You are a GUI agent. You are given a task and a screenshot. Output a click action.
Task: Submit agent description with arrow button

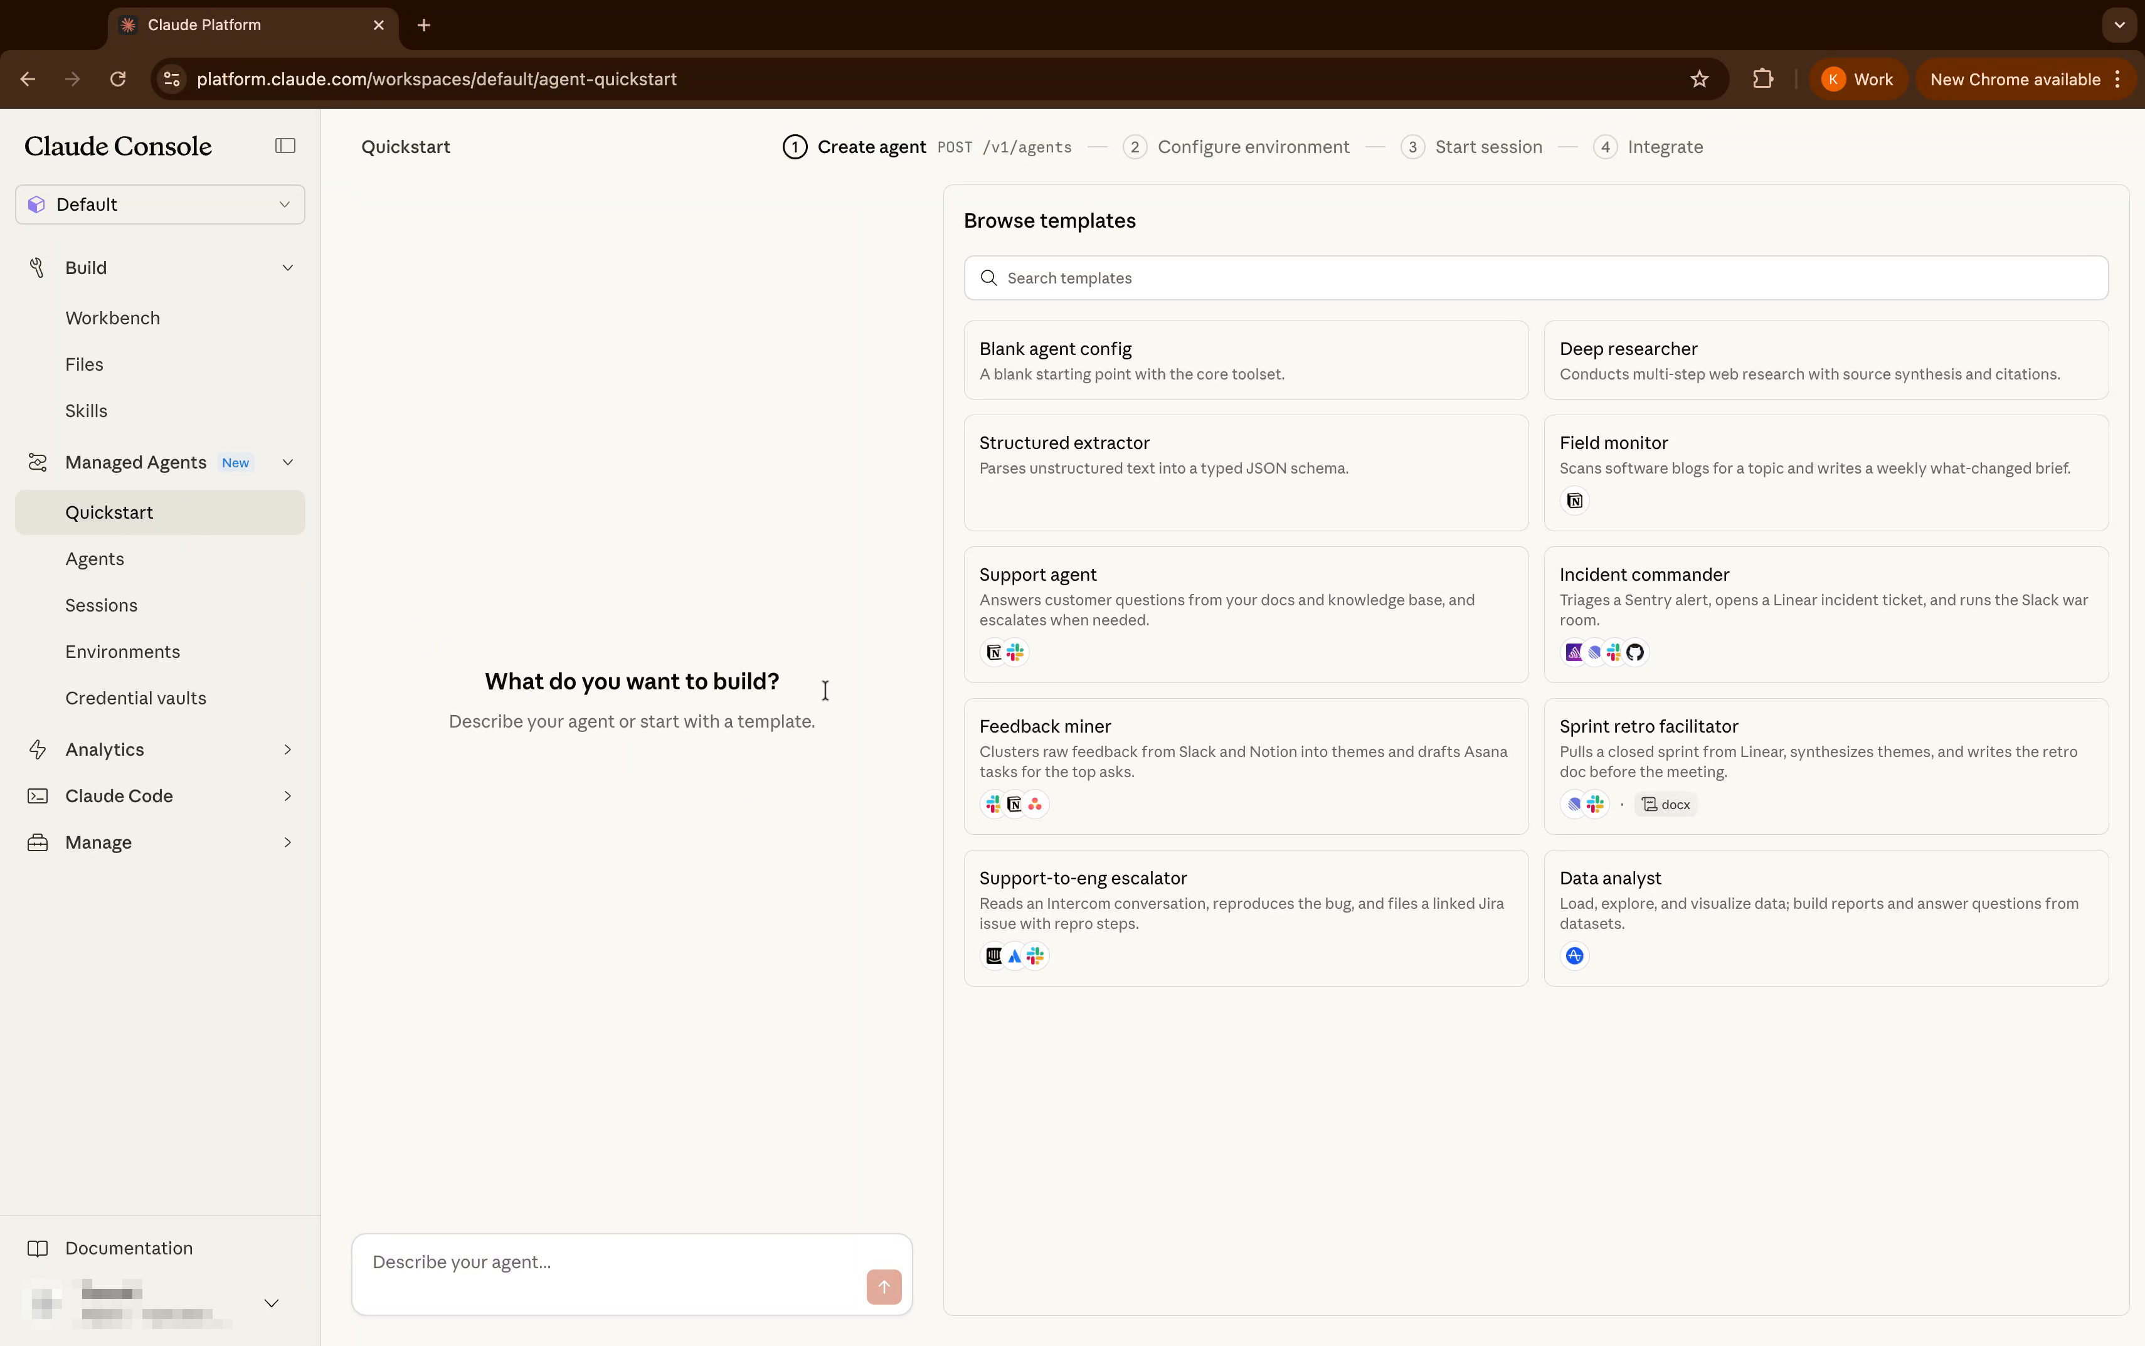884,1286
